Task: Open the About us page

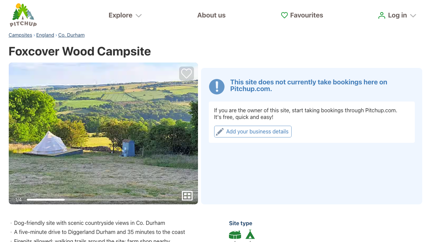Action: [211, 15]
